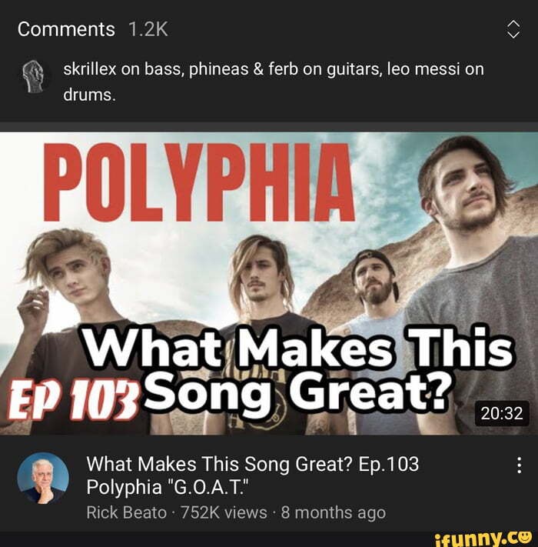This screenshot has width=538, height=547.
Task: Tap the Rick Beato channel name
Action: click(127, 513)
